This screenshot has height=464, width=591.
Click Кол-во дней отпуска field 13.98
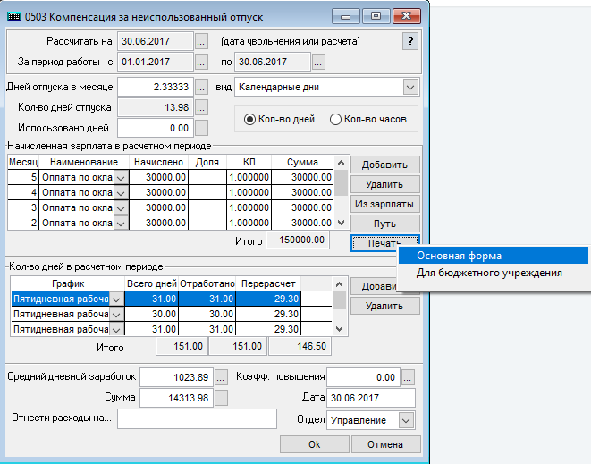(x=156, y=108)
